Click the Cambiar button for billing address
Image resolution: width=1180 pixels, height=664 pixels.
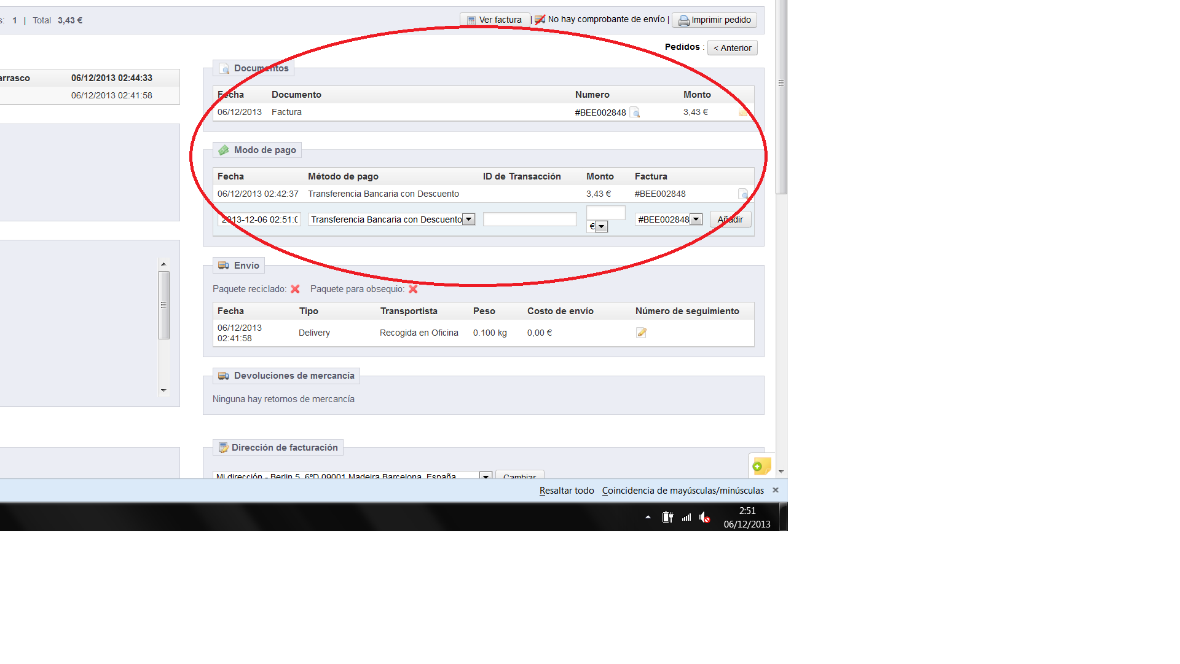pos(519,475)
